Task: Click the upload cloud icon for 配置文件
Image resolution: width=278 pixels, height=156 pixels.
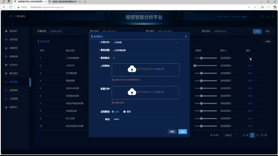Action: coord(132,92)
